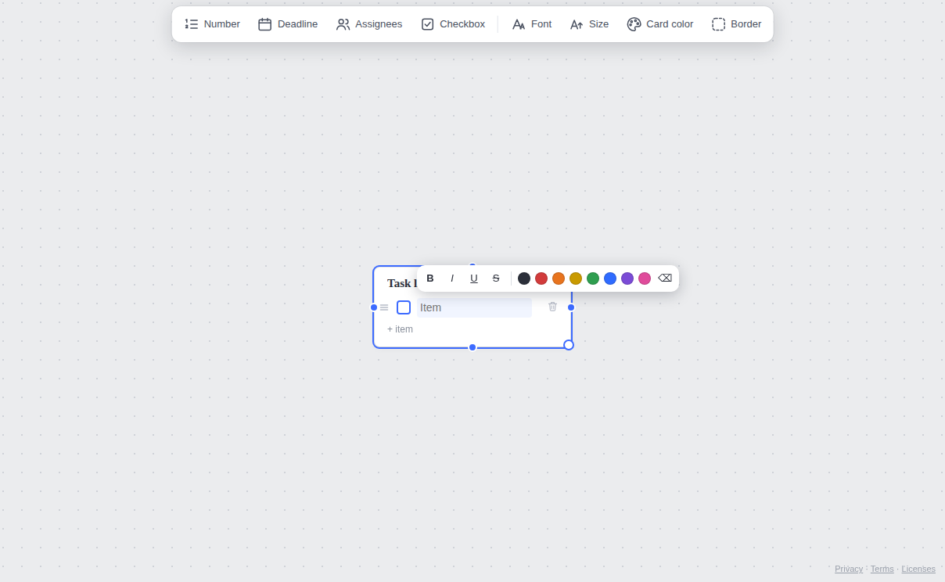The image size is (945, 582).
Task: Check the task item checkbox
Action: (404, 307)
